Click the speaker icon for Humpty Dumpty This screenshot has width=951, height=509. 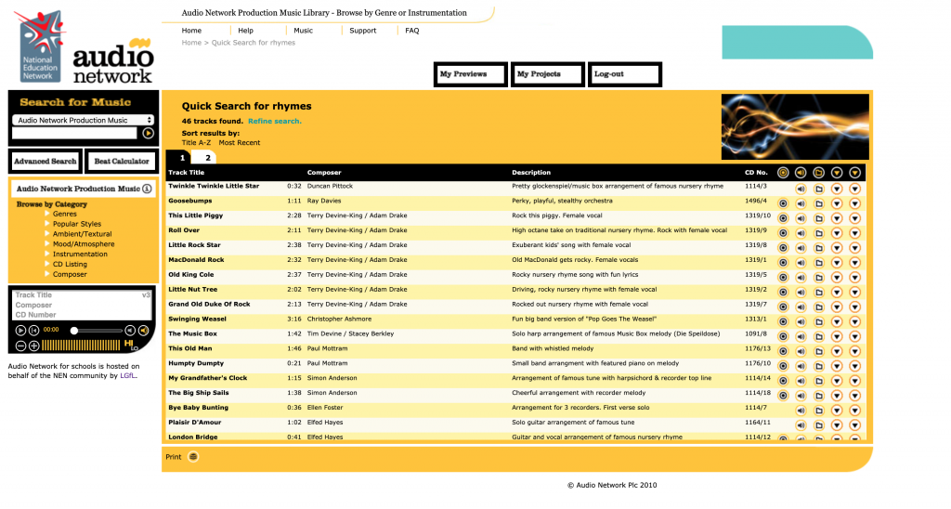point(801,367)
